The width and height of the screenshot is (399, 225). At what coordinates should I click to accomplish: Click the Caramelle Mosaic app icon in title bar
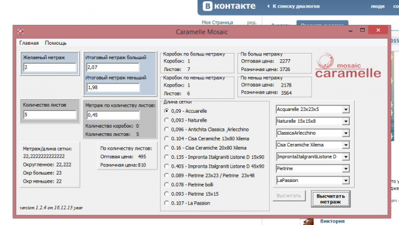coord(21,31)
